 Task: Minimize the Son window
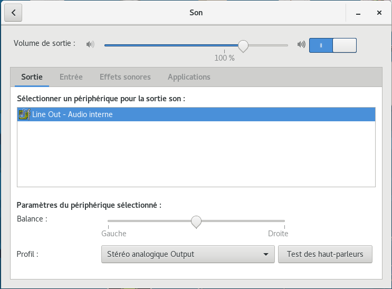click(x=358, y=13)
